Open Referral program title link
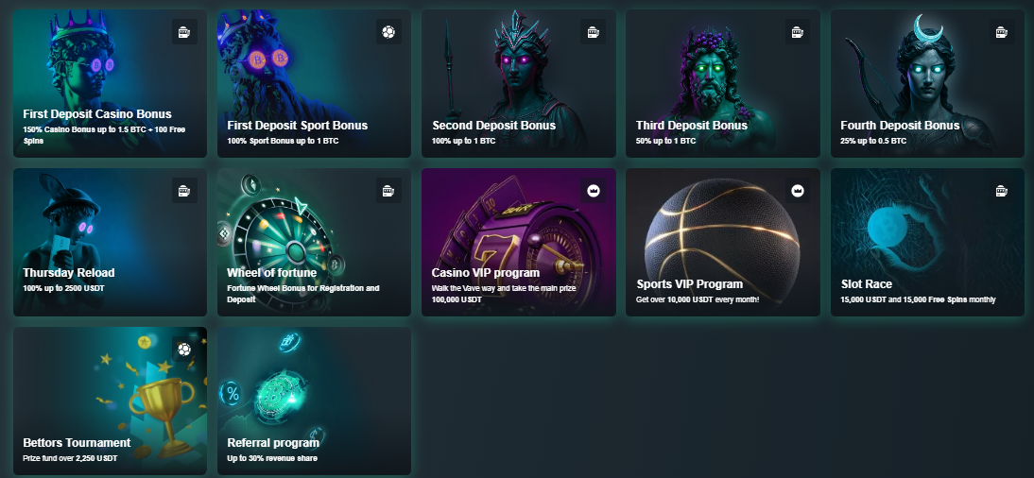 tap(273, 443)
